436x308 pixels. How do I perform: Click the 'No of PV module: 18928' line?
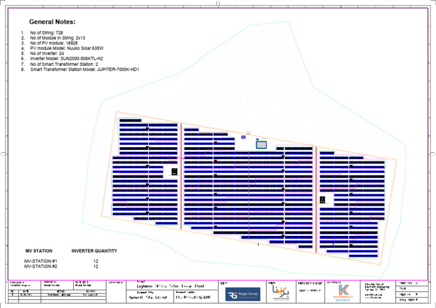point(54,43)
